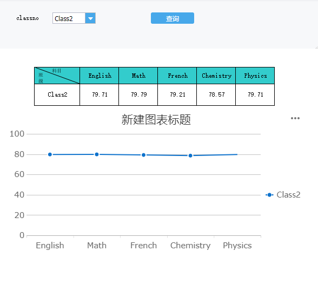Screen dimensions: 318x285
Task: Click the English data point on chart
Action: (x=50, y=154)
